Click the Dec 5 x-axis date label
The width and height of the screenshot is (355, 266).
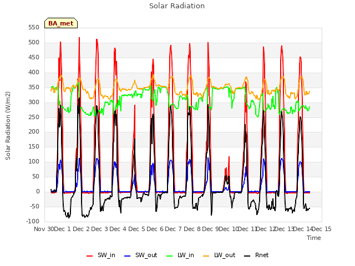click(x=136, y=229)
